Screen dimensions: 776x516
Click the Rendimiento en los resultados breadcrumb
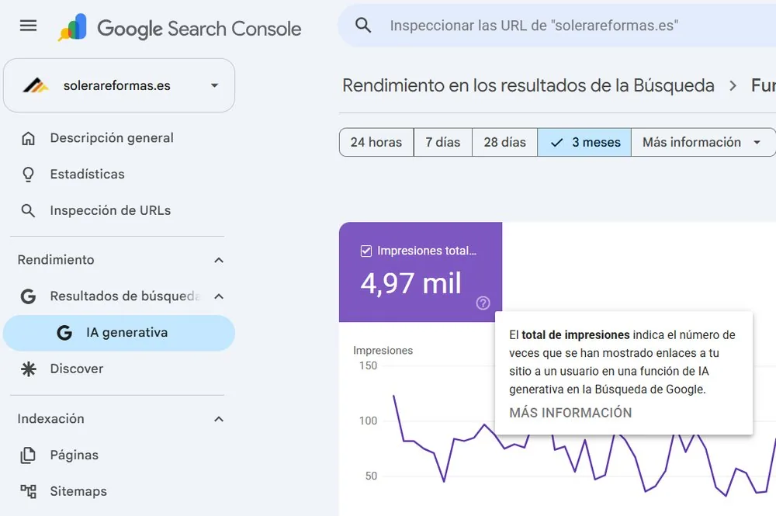coord(528,85)
